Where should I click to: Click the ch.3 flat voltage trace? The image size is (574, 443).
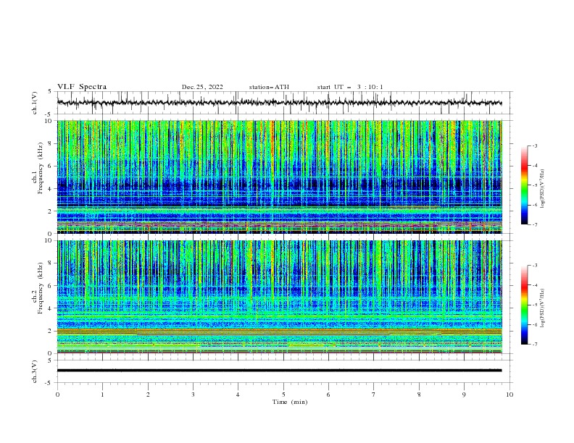tap(279, 371)
